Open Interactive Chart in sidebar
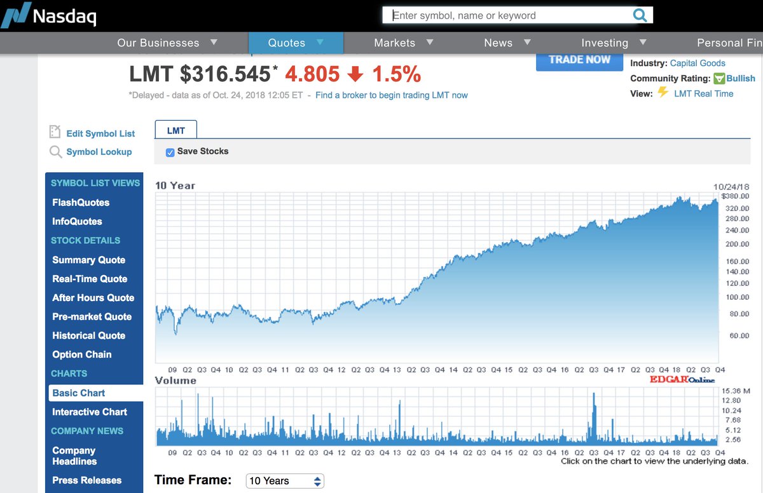 [x=90, y=412]
